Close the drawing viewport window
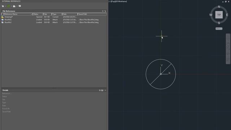Image resolution: width=231 pixels, height=130 pixels. click(x=228, y=1)
